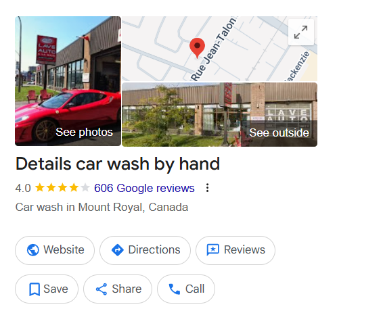Open See outside street view image
The width and height of the screenshot is (383, 313).
point(220,114)
